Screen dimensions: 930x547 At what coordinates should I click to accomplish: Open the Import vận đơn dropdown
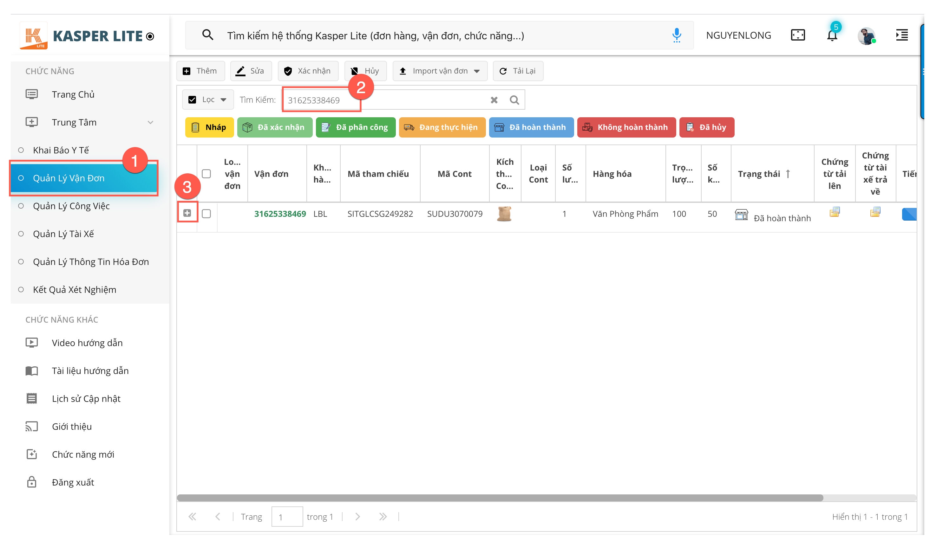tap(440, 71)
